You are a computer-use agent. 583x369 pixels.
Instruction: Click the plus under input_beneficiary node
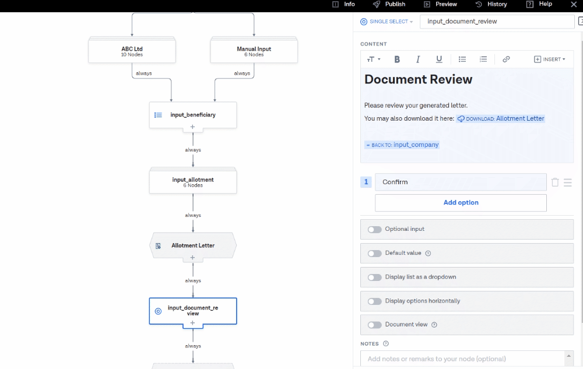tap(192, 127)
